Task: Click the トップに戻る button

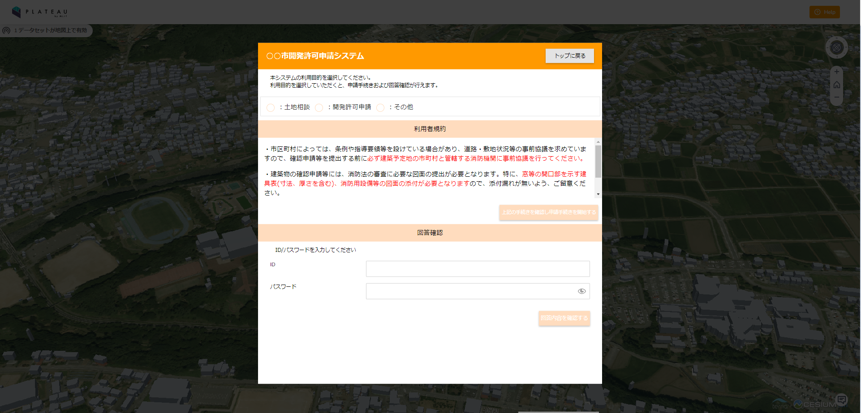Action: (569, 56)
